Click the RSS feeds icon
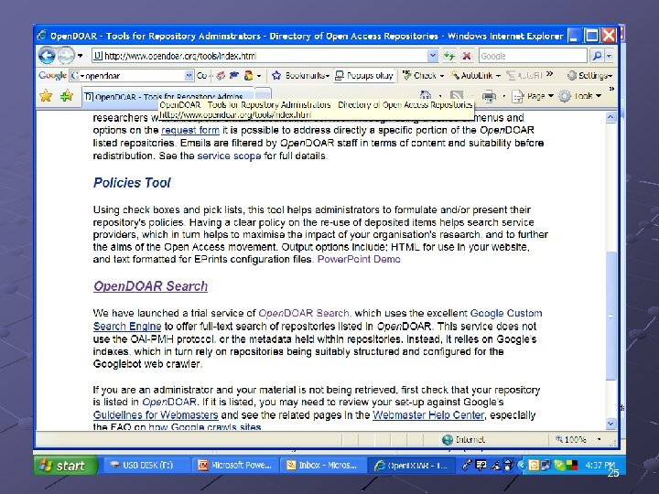Image resolution: width=659 pixels, height=494 pixels. tap(457, 96)
